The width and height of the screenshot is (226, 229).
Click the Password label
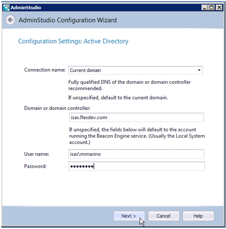(x=35, y=166)
